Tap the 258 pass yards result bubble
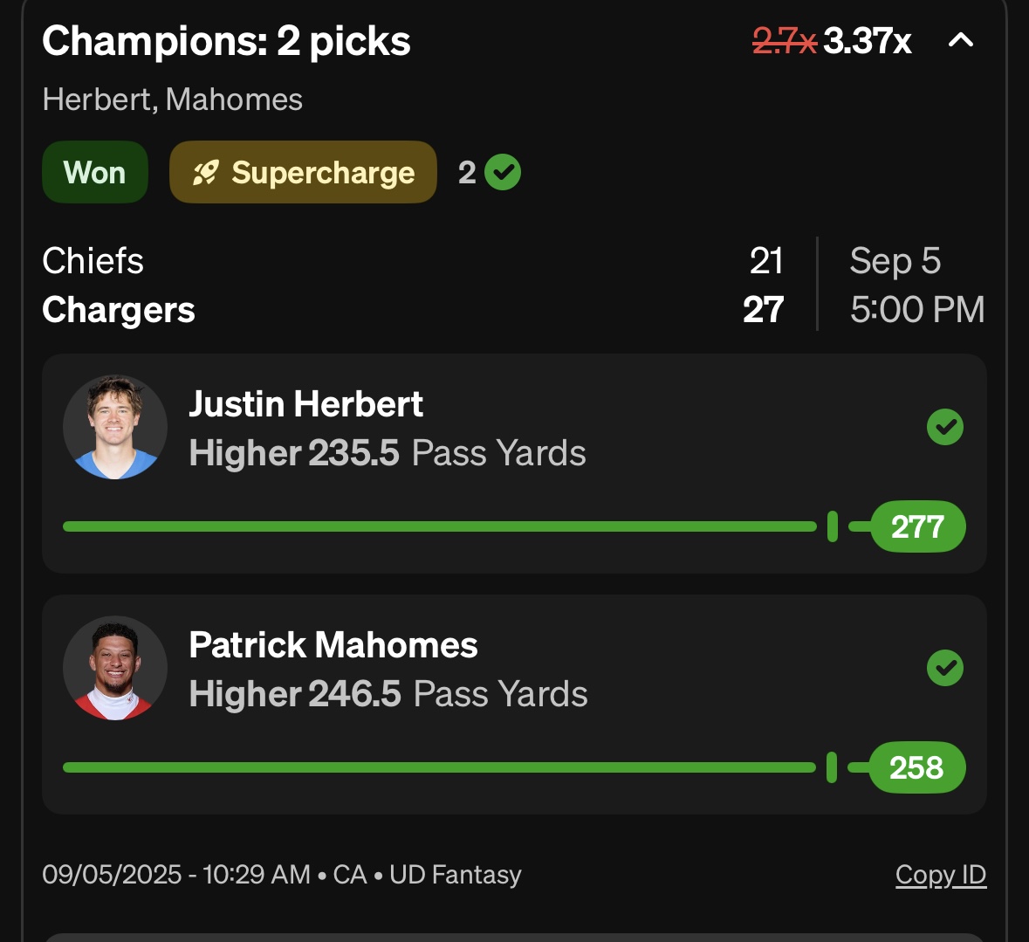This screenshot has height=942, width=1029. (x=916, y=767)
